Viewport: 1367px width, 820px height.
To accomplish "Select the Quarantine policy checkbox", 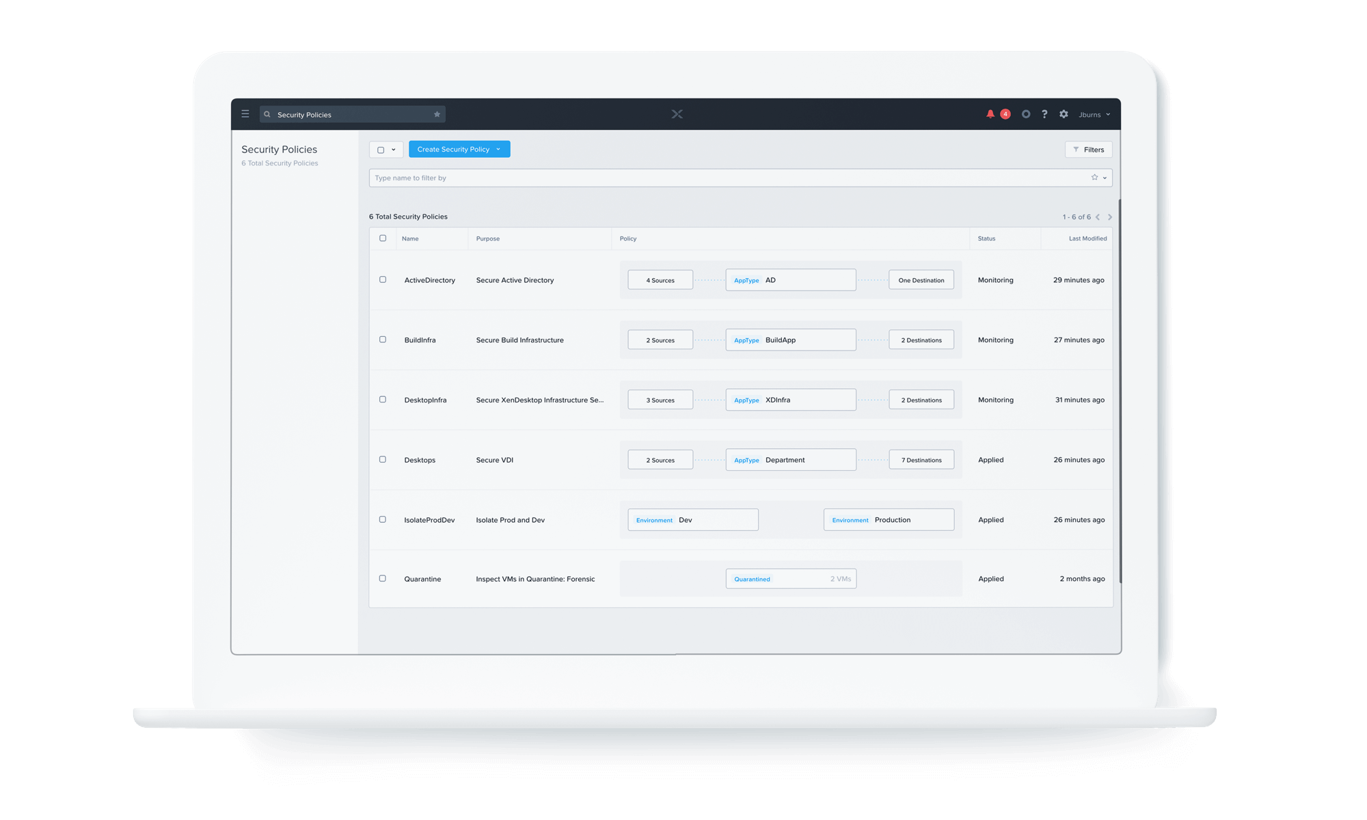I will (383, 578).
